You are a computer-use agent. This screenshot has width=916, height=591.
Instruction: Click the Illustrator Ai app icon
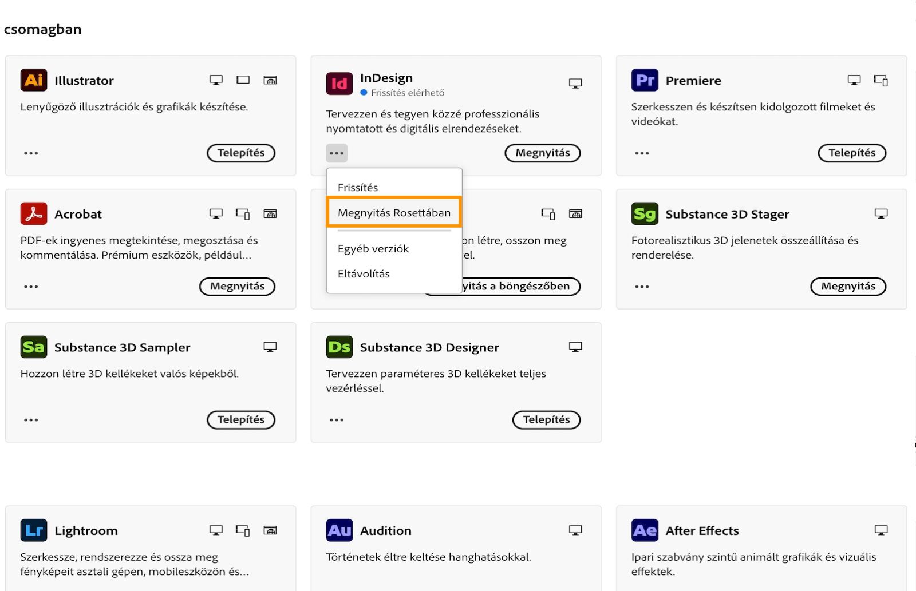[34, 80]
